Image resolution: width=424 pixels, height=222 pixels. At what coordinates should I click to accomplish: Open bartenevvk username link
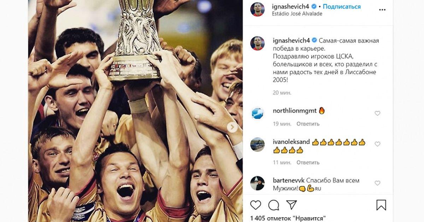[289, 180]
